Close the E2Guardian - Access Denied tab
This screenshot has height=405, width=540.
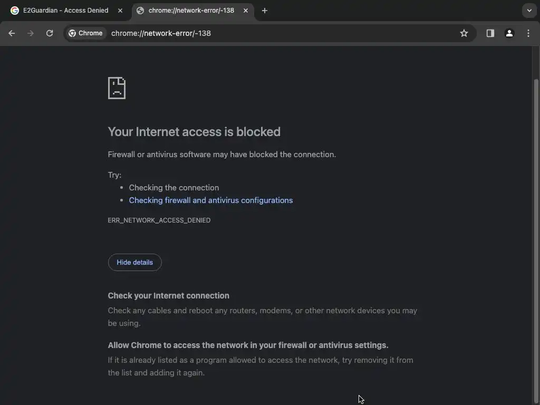120,11
